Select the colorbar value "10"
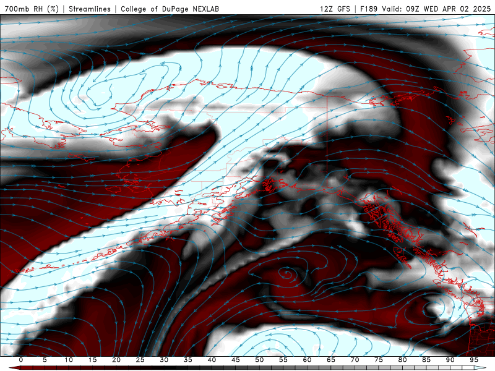The image size is (495, 371). (69, 360)
